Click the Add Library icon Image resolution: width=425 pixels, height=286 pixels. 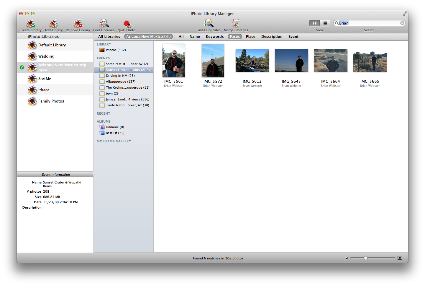pyautogui.click(x=54, y=24)
